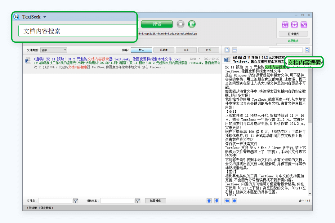Sort results by 默认 default

pos(141,50)
